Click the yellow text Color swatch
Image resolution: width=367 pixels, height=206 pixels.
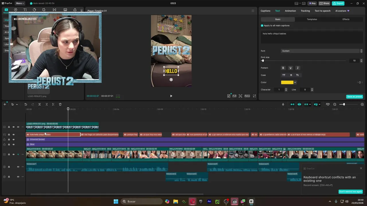(287, 82)
